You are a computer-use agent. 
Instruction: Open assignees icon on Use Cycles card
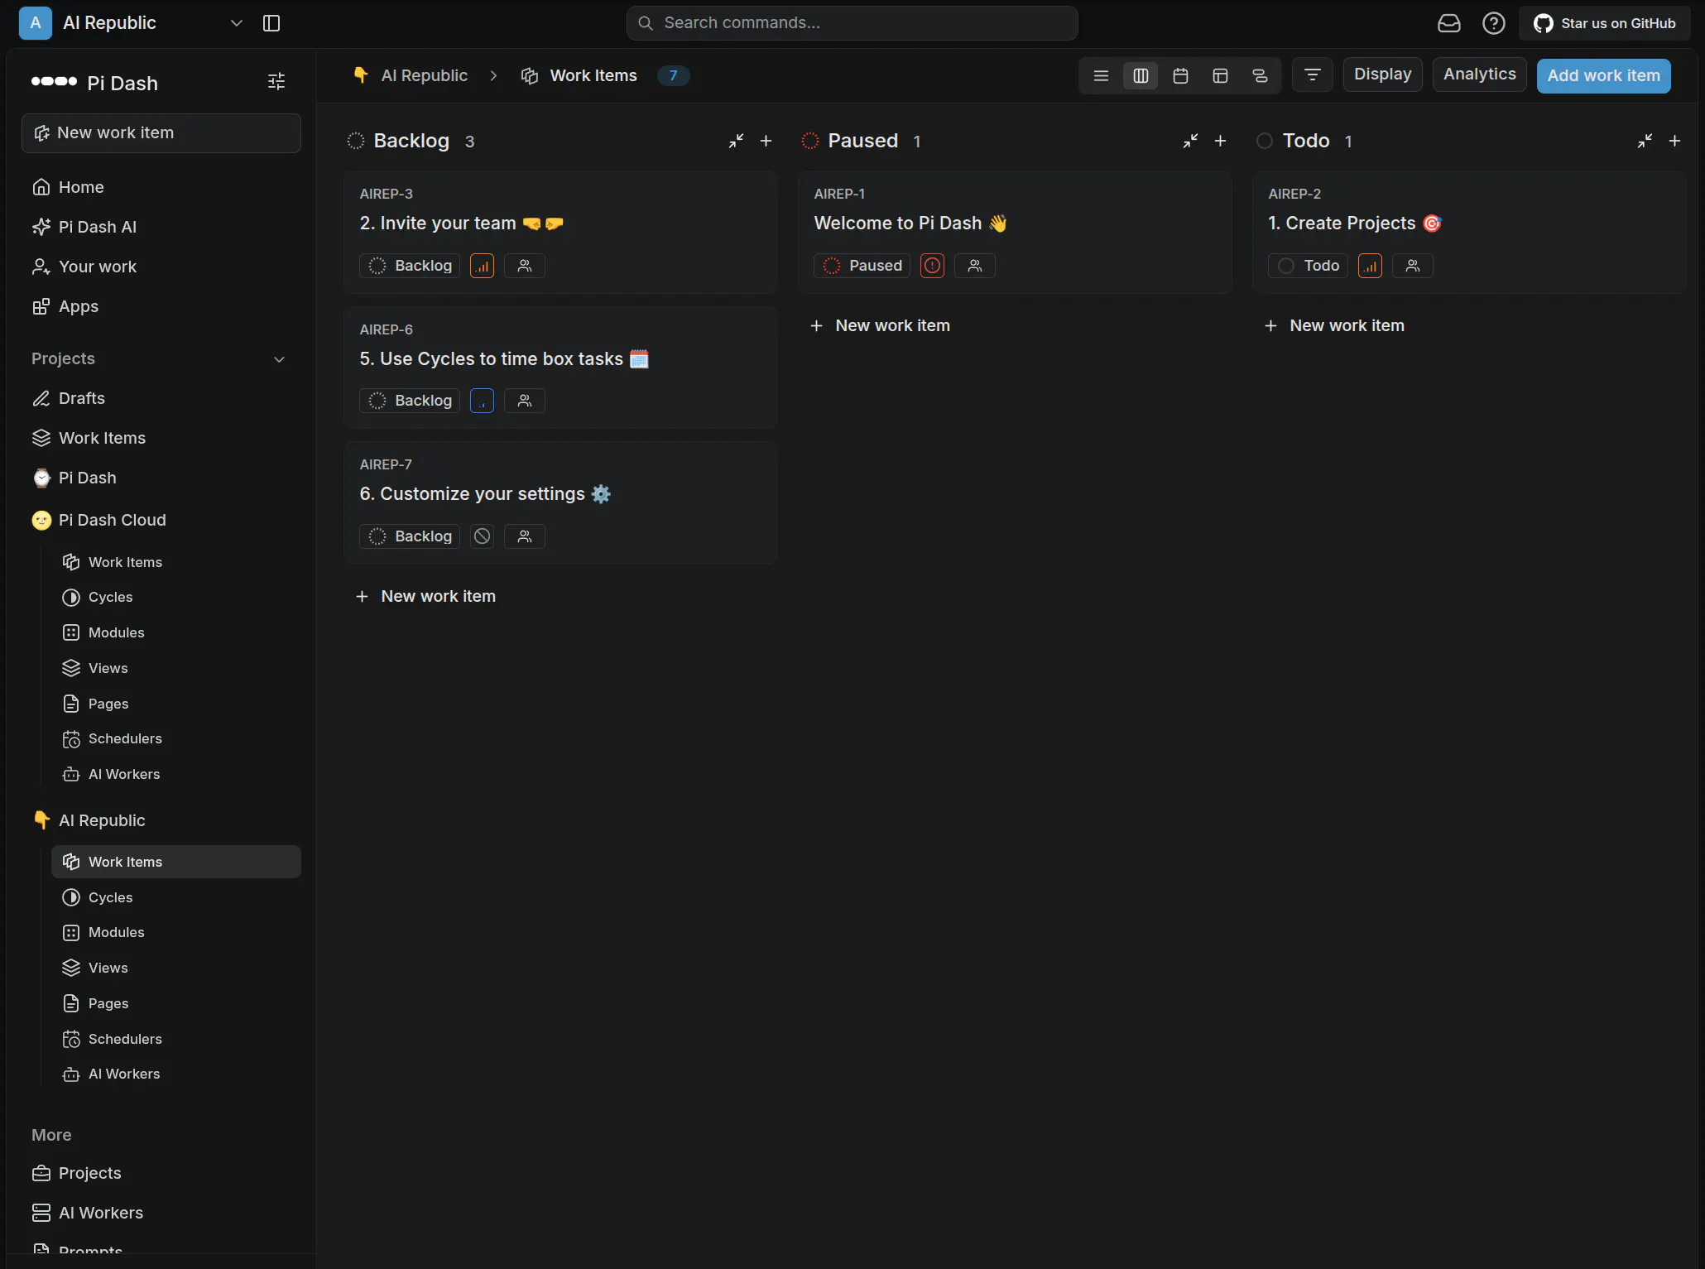pyautogui.click(x=525, y=401)
